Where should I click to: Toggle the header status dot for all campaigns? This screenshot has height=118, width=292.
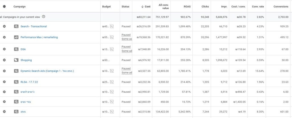tap(4, 7)
